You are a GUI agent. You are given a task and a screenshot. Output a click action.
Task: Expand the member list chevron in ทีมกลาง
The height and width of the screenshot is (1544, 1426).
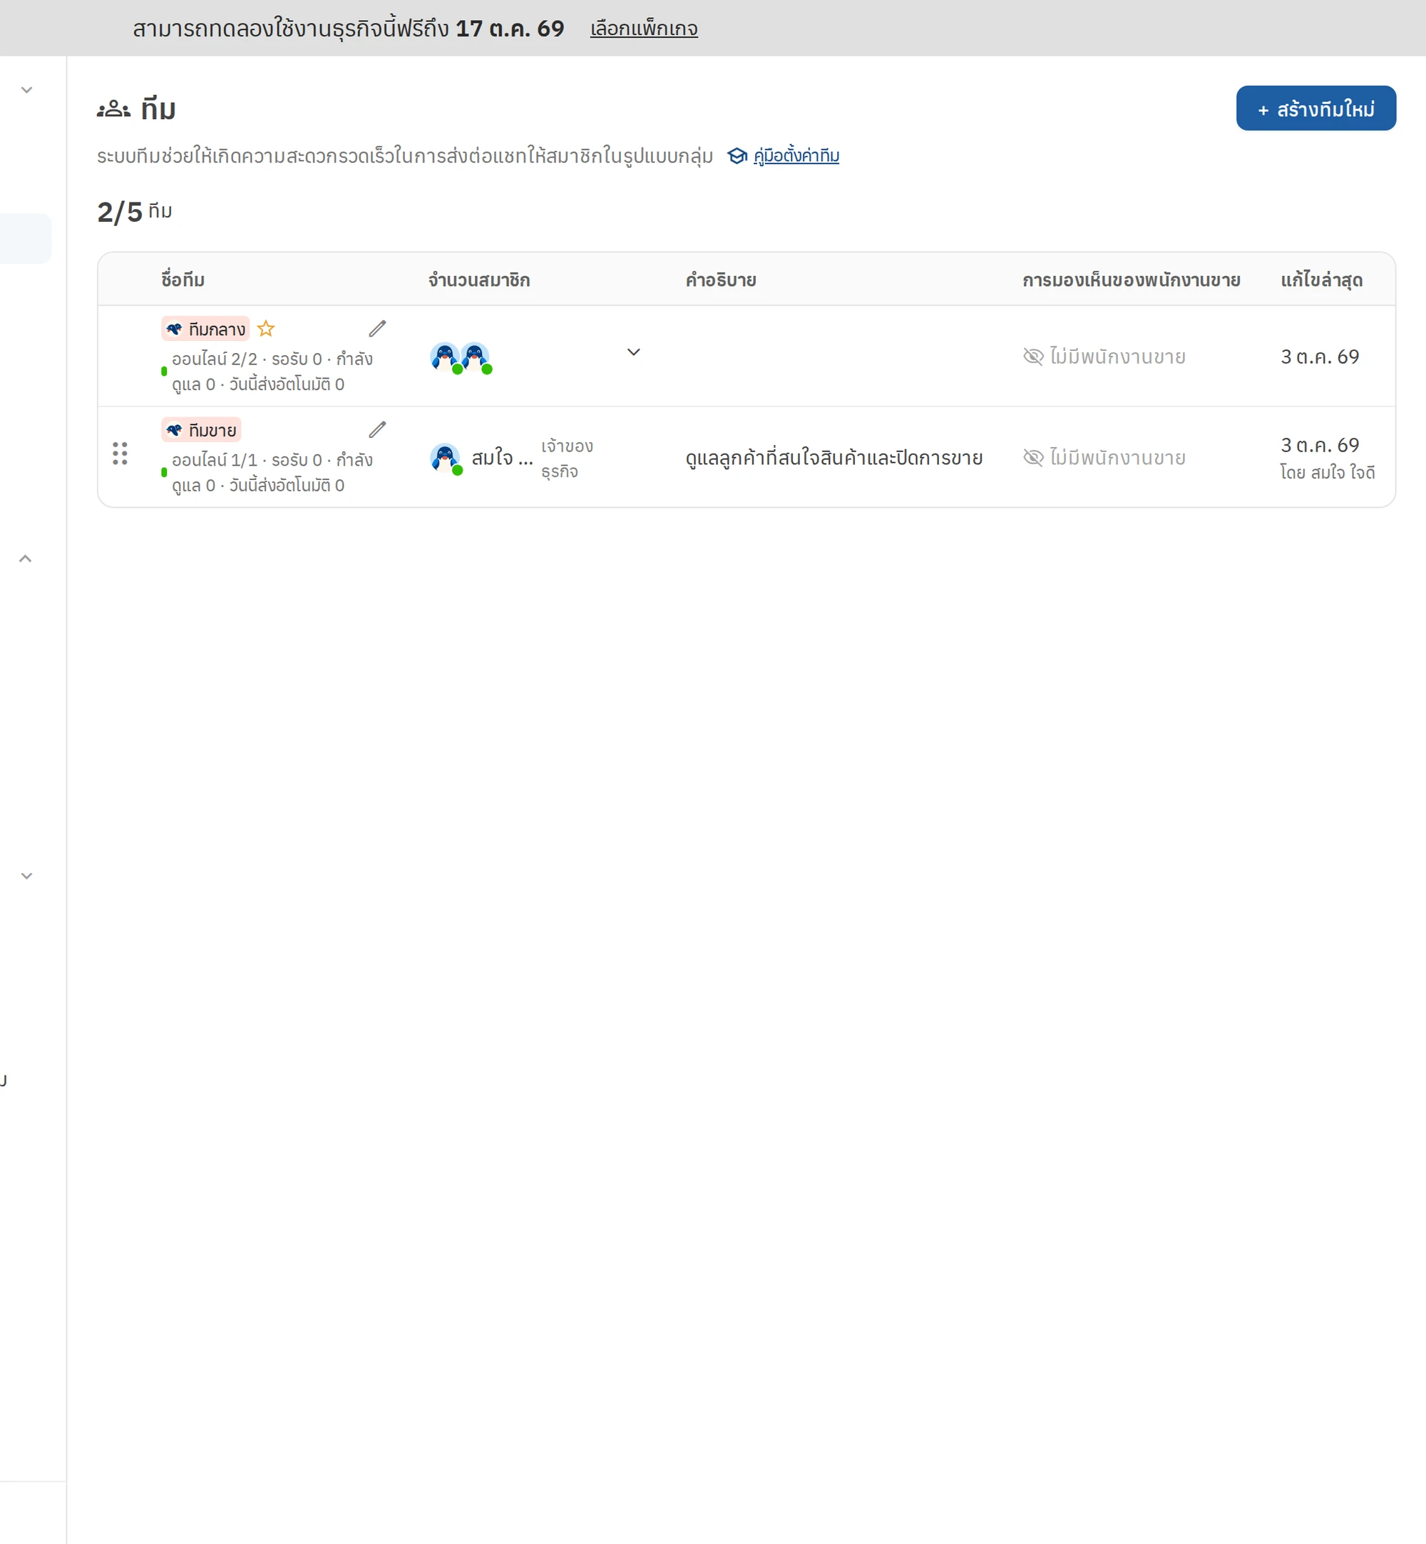634,352
